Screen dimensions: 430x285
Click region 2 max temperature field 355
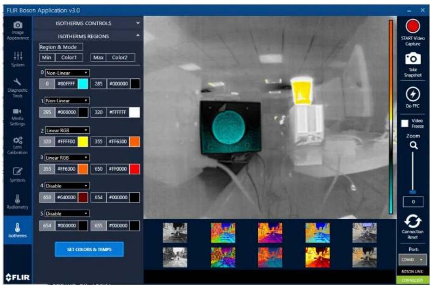click(x=99, y=142)
